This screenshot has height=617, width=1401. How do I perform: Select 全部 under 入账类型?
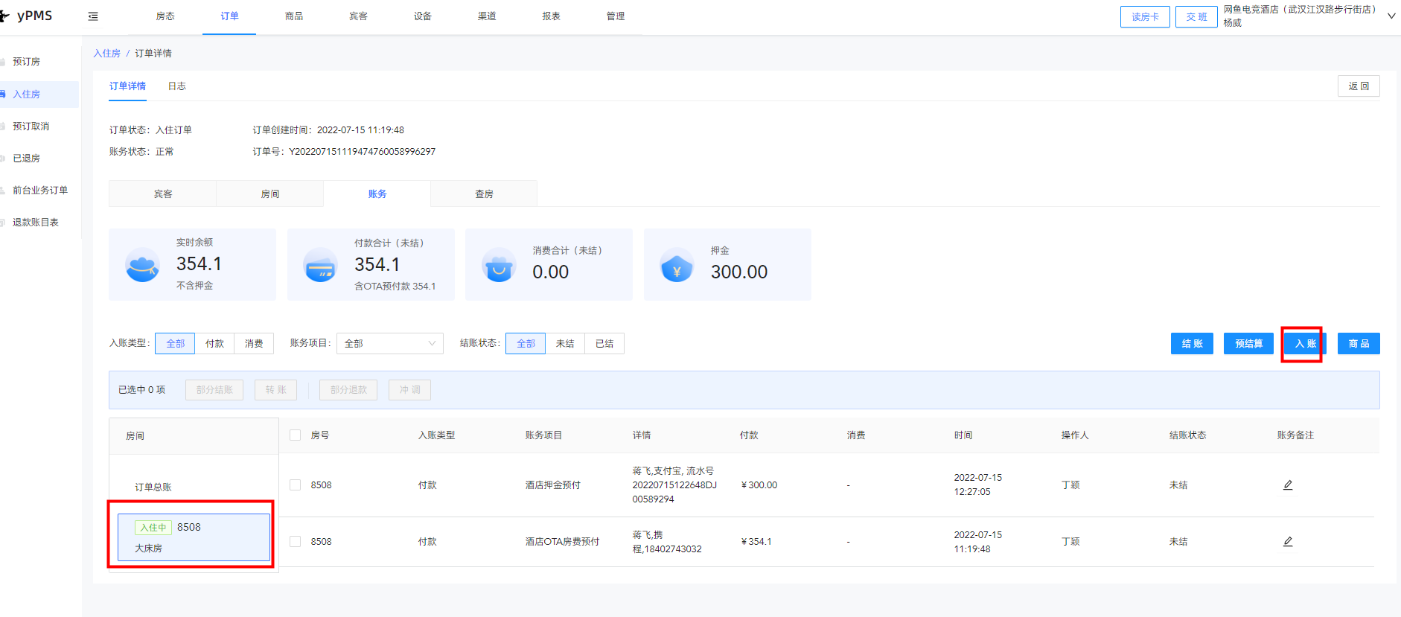(175, 343)
